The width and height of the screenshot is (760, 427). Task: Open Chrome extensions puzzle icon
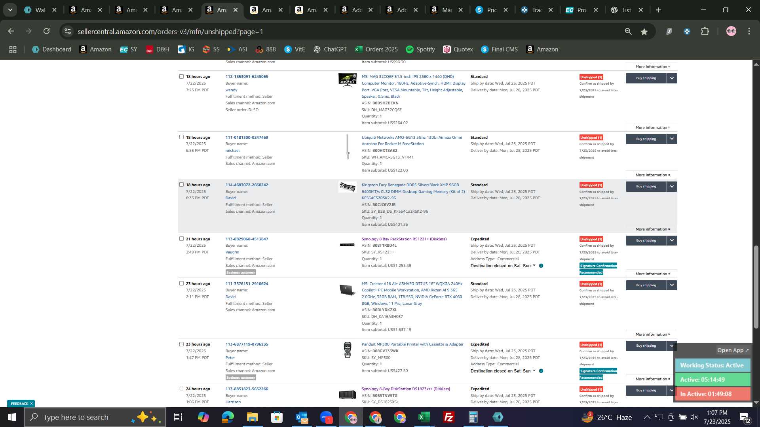pos(705,31)
